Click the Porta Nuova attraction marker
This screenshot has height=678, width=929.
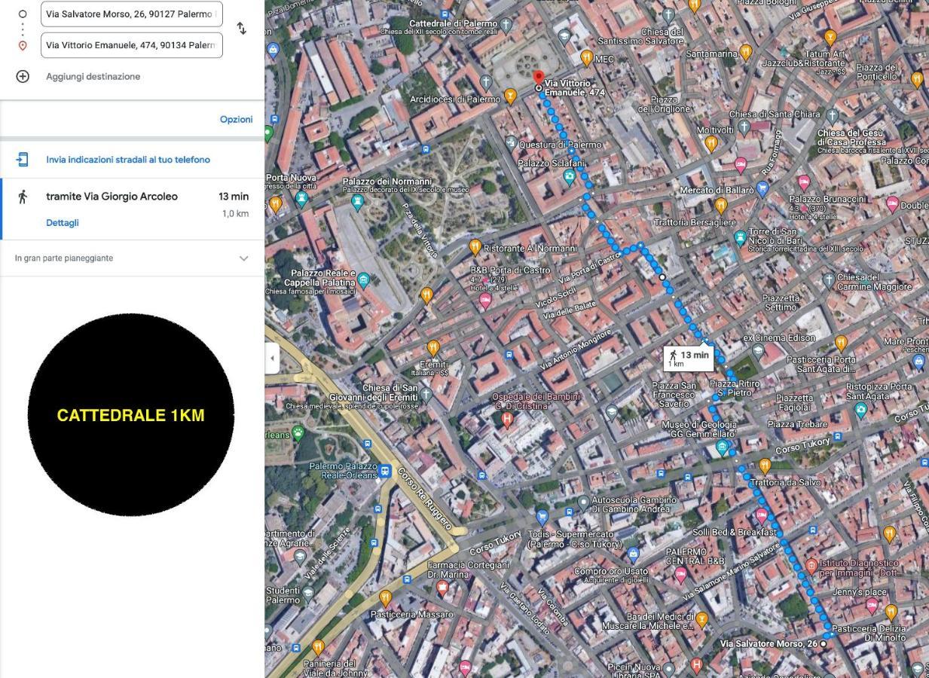point(302,199)
